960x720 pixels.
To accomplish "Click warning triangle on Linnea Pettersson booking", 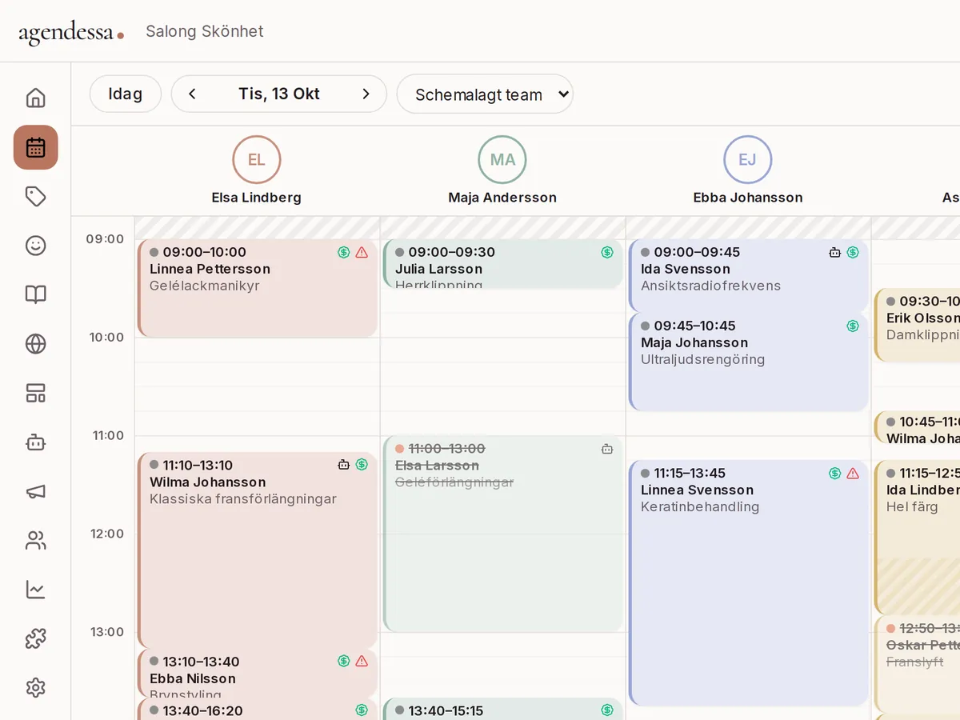I will [362, 252].
